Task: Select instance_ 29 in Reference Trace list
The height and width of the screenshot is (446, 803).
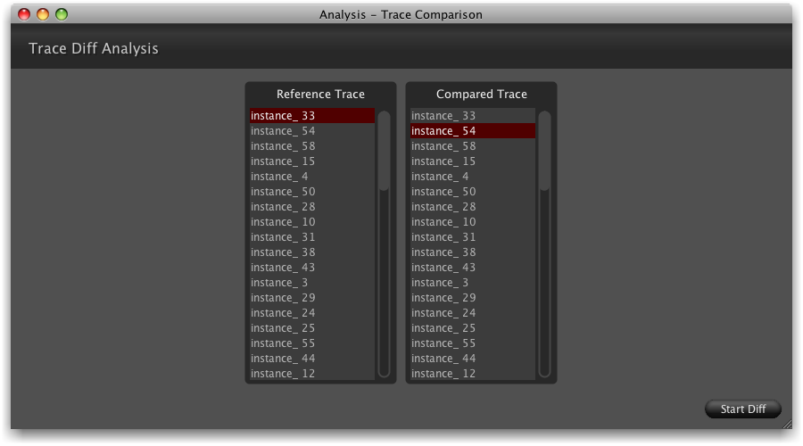Action: pyautogui.click(x=311, y=298)
